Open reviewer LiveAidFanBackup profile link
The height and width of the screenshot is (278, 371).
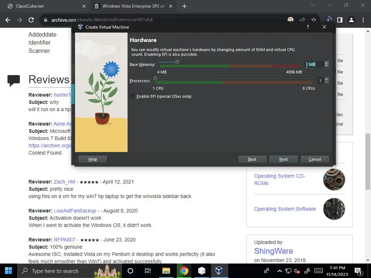click(x=75, y=211)
